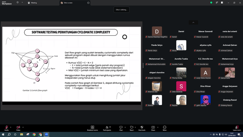Open Windows notification center icon

[239, 134]
